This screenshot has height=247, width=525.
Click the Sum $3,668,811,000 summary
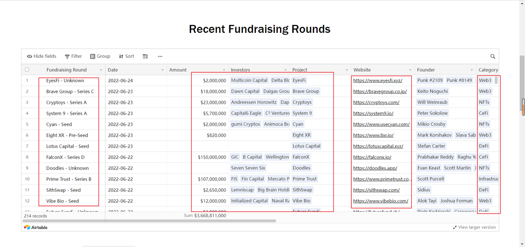[205, 215]
